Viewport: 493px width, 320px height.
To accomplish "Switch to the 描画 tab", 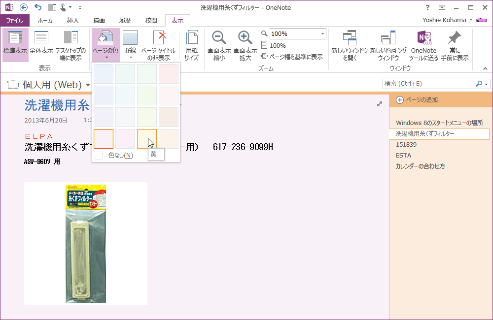I will [x=99, y=20].
